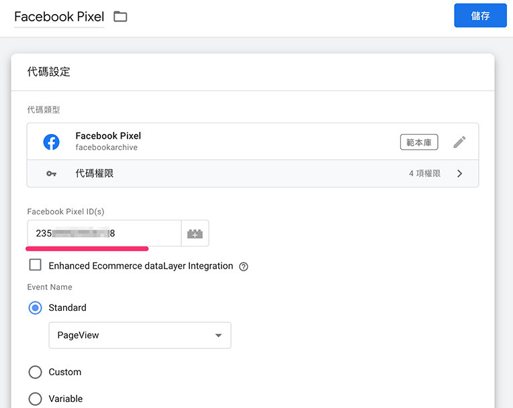Click the help icon next to Enhanced Ecommerce
513x408 pixels.
click(x=244, y=267)
